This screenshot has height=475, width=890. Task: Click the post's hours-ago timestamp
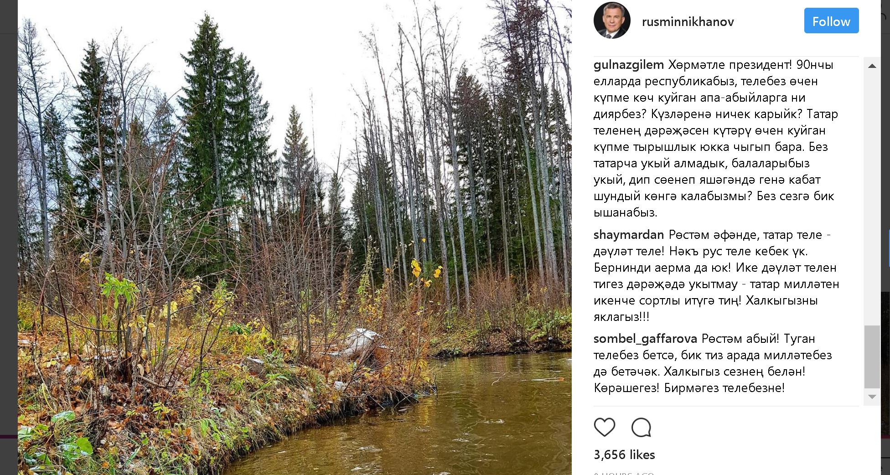click(624, 473)
